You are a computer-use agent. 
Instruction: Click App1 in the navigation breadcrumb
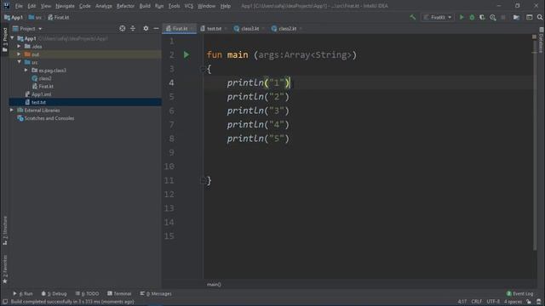(14, 17)
